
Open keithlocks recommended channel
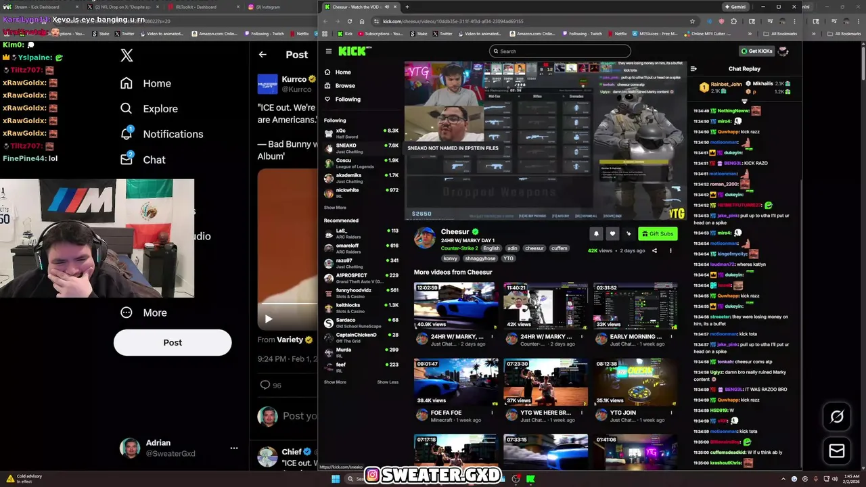361,308
